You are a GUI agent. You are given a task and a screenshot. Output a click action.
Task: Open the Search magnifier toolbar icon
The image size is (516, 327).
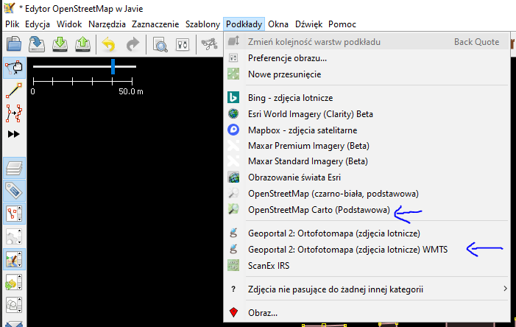click(x=160, y=44)
